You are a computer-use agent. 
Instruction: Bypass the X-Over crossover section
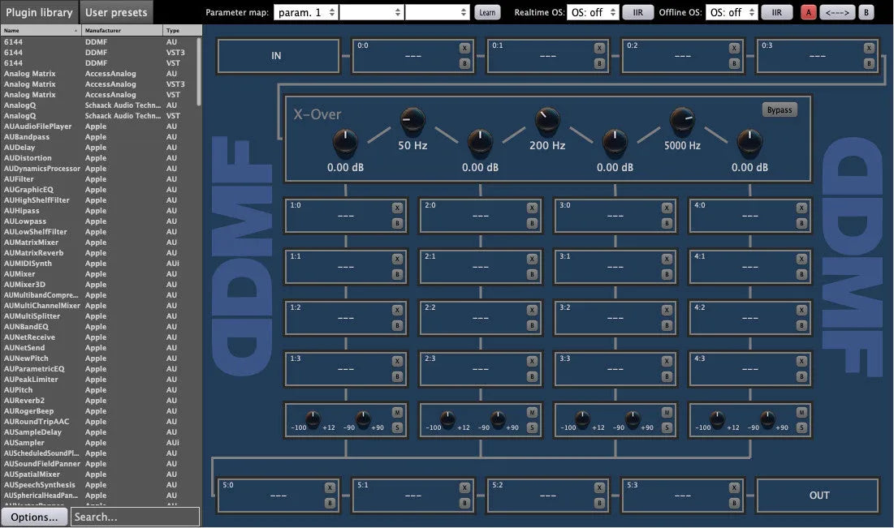click(x=779, y=109)
